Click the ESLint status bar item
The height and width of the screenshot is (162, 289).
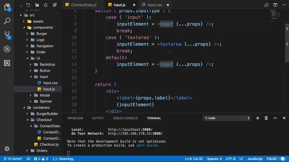[x=271, y=159]
